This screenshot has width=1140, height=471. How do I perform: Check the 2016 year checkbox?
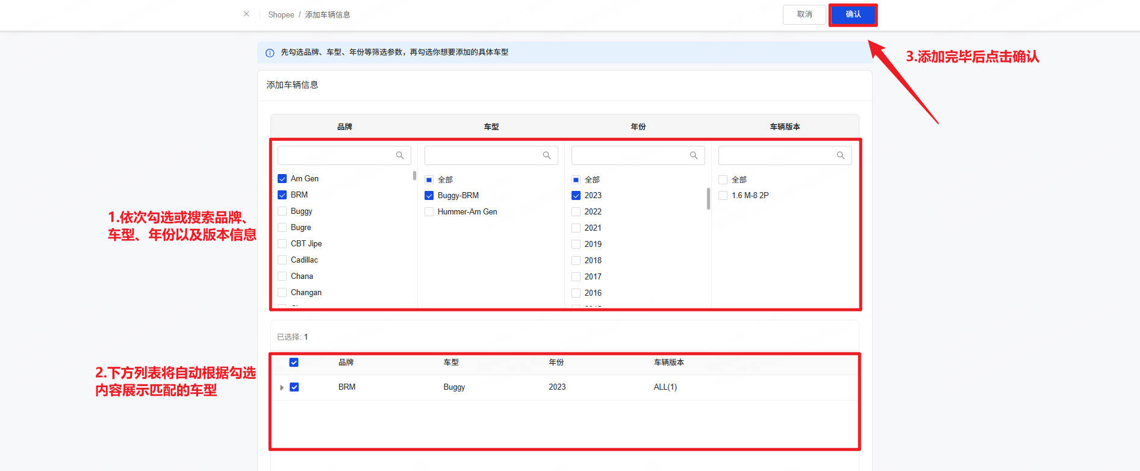(576, 293)
